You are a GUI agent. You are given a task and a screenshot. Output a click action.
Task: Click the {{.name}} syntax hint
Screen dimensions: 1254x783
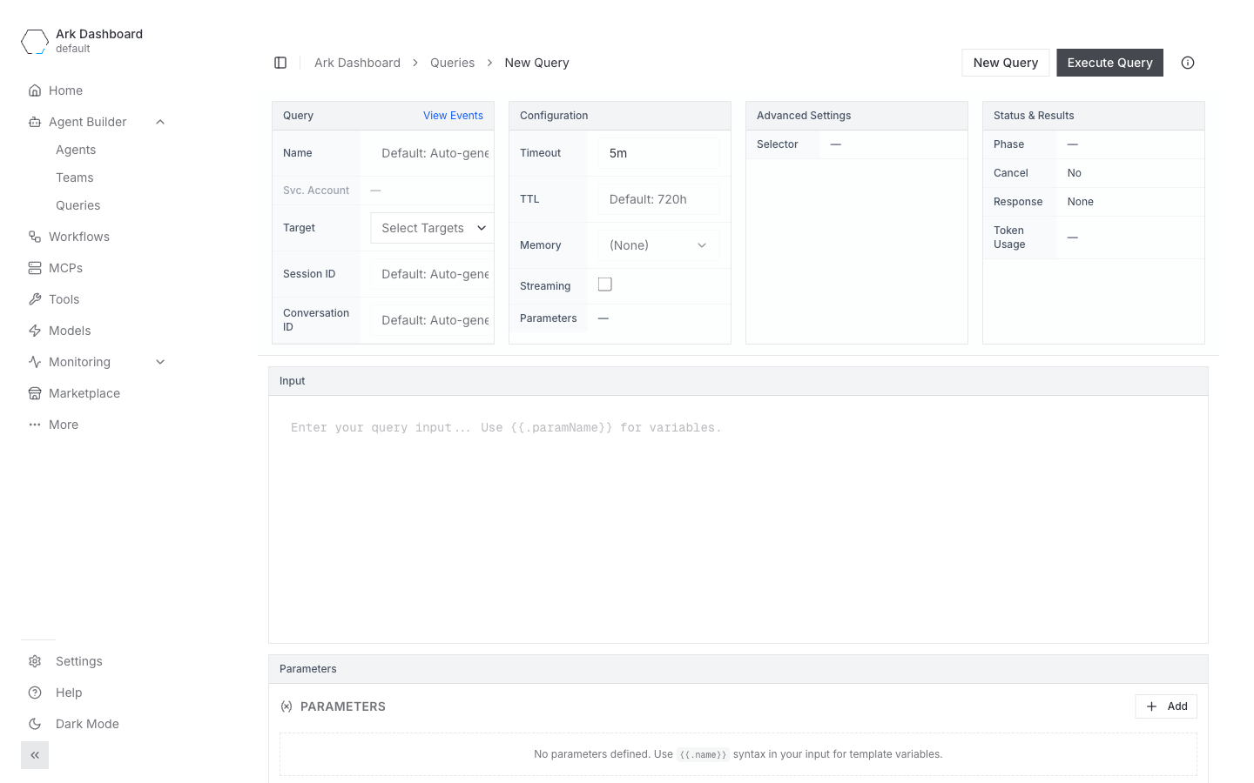703,754
